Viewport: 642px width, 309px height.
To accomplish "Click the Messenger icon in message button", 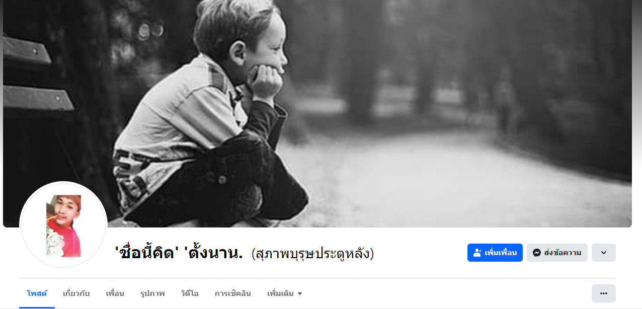I will point(537,253).
